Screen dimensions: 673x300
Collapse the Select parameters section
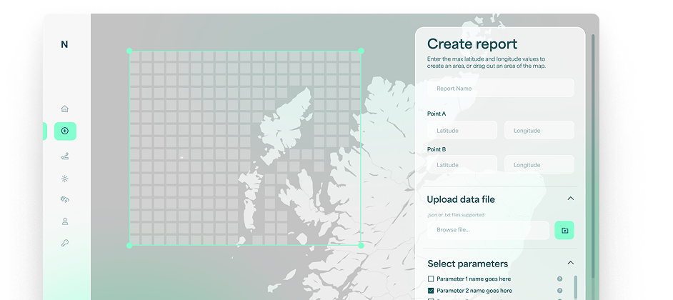click(x=570, y=263)
